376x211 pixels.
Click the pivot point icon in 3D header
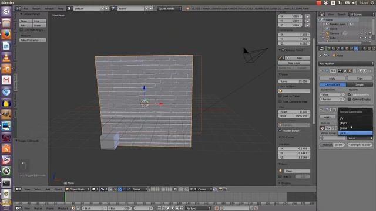pos(103,189)
